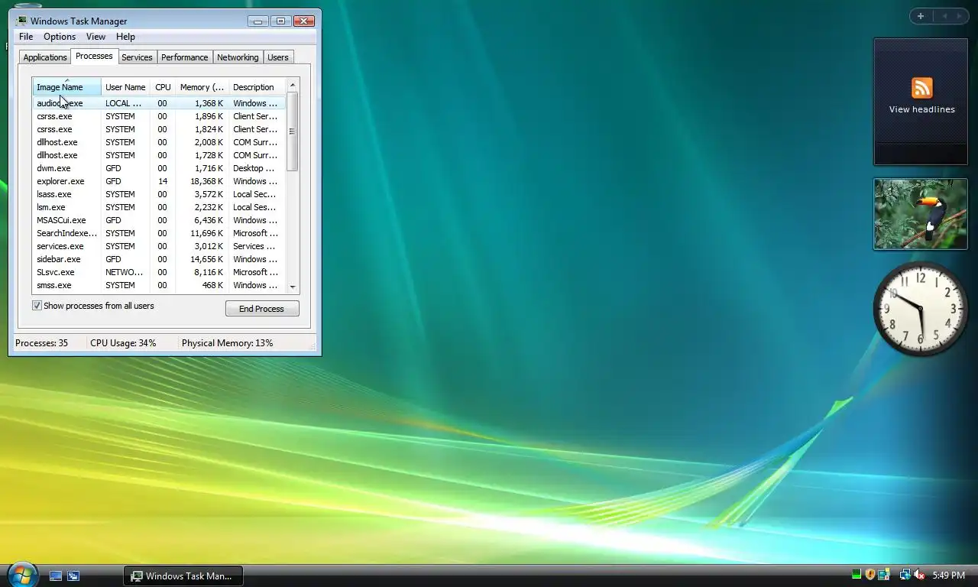The height and width of the screenshot is (587, 978).
Task: Sort by the CPU column header
Action: tap(163, 87)
